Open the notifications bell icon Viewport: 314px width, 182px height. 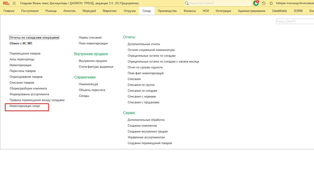[x=256, y=3]
